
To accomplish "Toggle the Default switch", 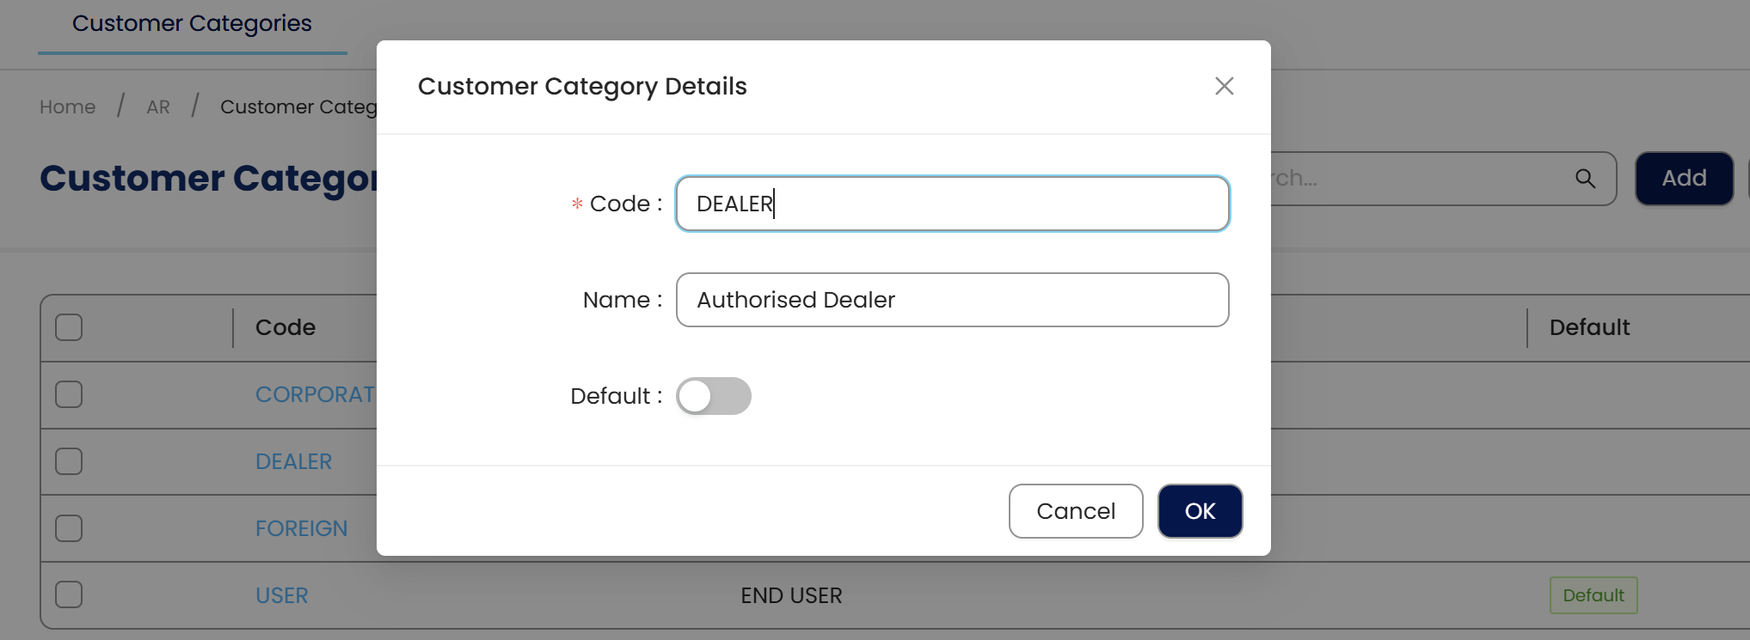I will [713, 396].
